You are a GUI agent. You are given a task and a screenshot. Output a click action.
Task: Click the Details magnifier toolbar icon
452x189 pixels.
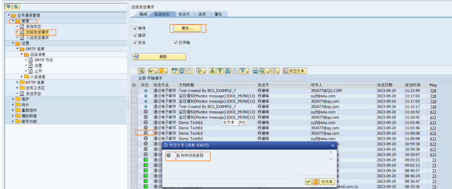[141, 71]
